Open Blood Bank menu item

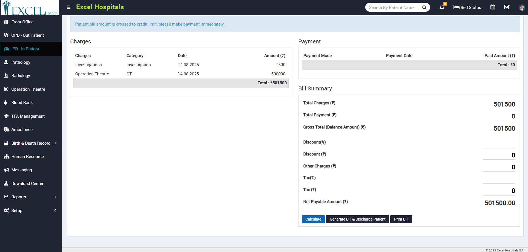pos(22,103)
